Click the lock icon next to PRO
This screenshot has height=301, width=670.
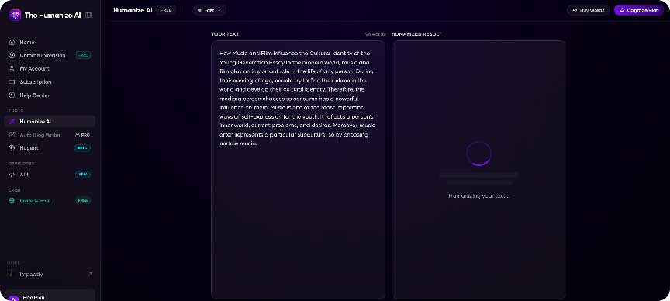click(x=78, y=135)
